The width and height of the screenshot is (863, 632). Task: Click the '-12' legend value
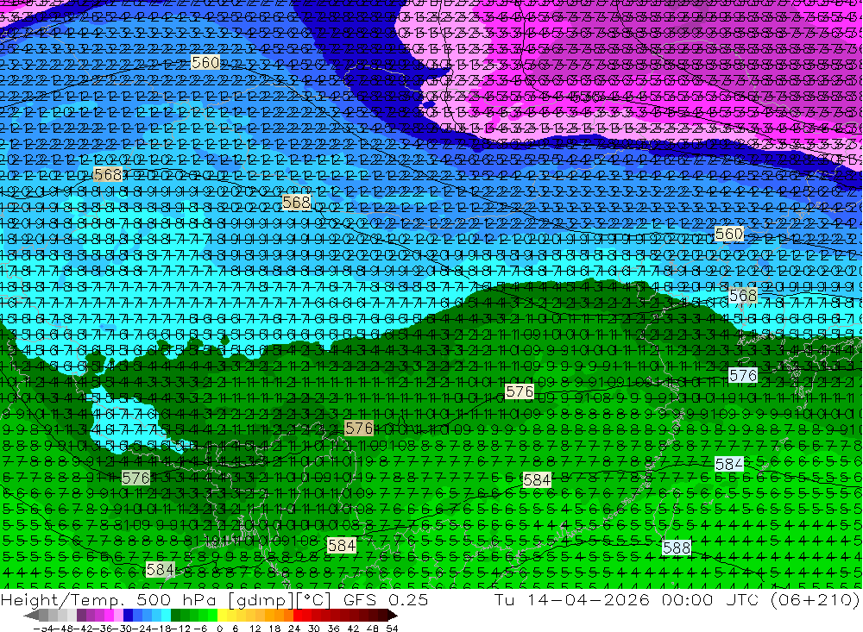coord(181,629)
